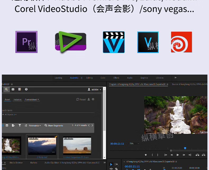
Task: Open the briefcase icon in panel toolbar
Action: (x=13, y=89)
